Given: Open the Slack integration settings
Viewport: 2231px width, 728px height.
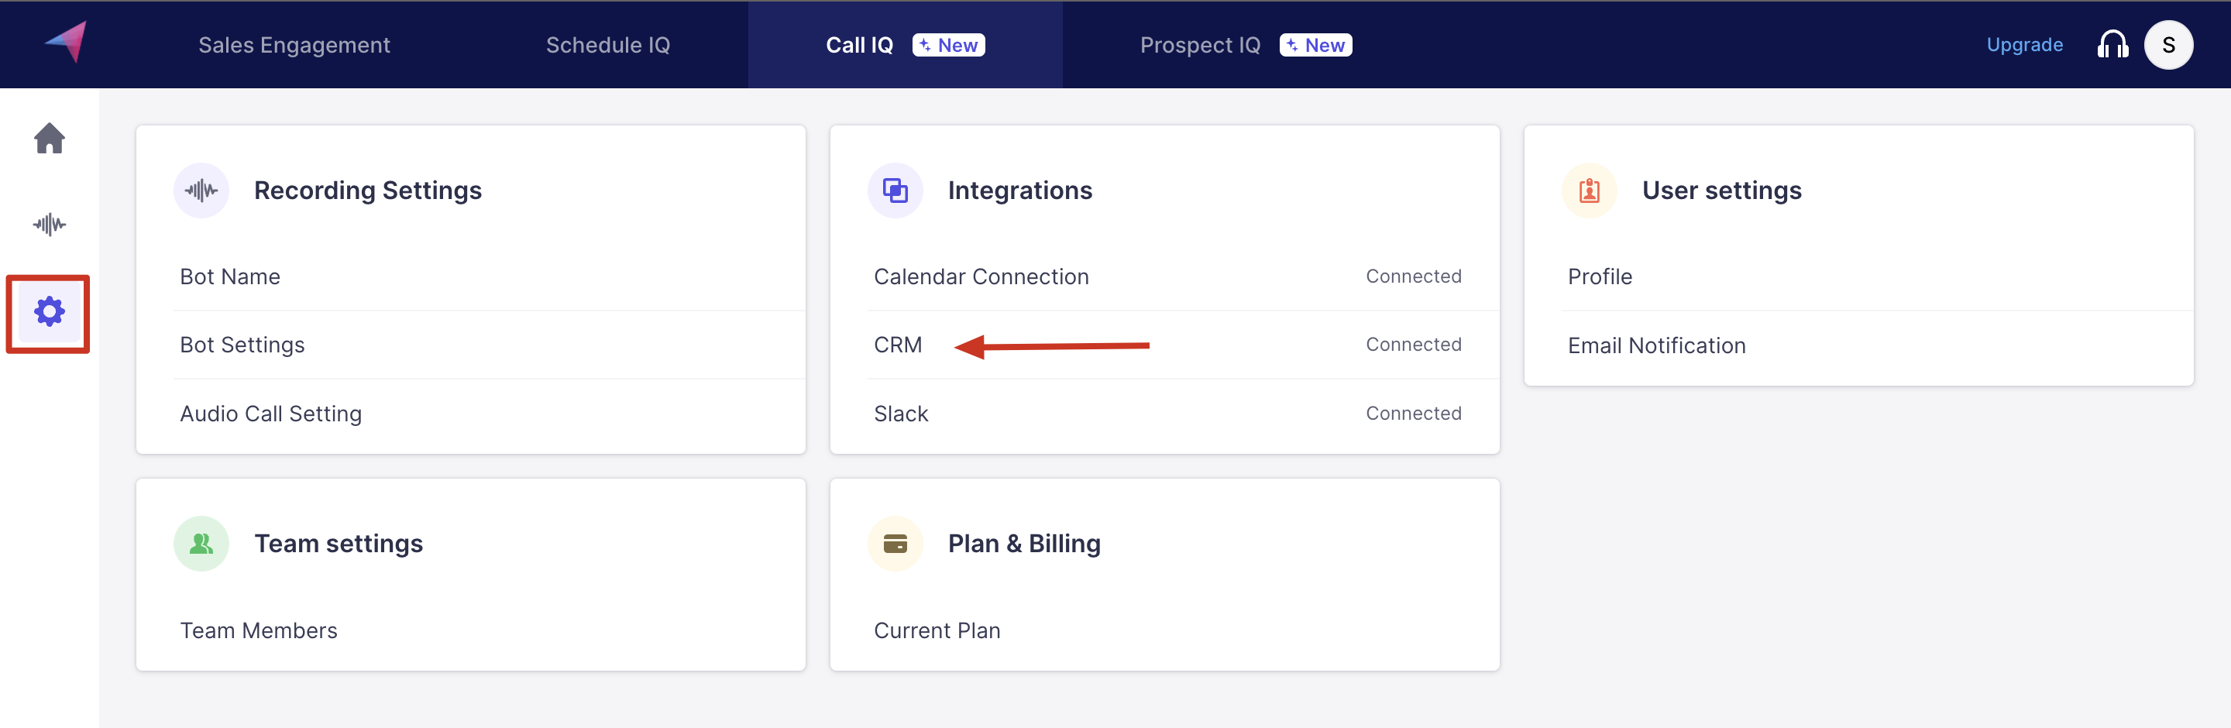Looking at the screenshot, I should pyautogui.click(x=901, y=414).
